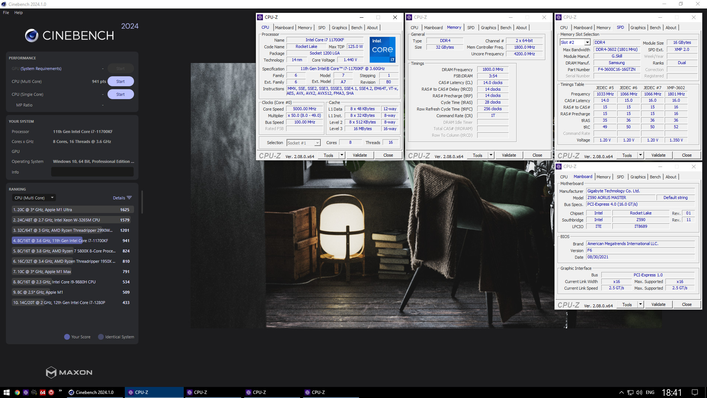707x398 pixels.
Task: Select Core i7-1280P ranking row
Action: point(72,303)
